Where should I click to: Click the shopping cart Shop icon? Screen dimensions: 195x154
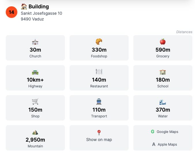(35, 102)
